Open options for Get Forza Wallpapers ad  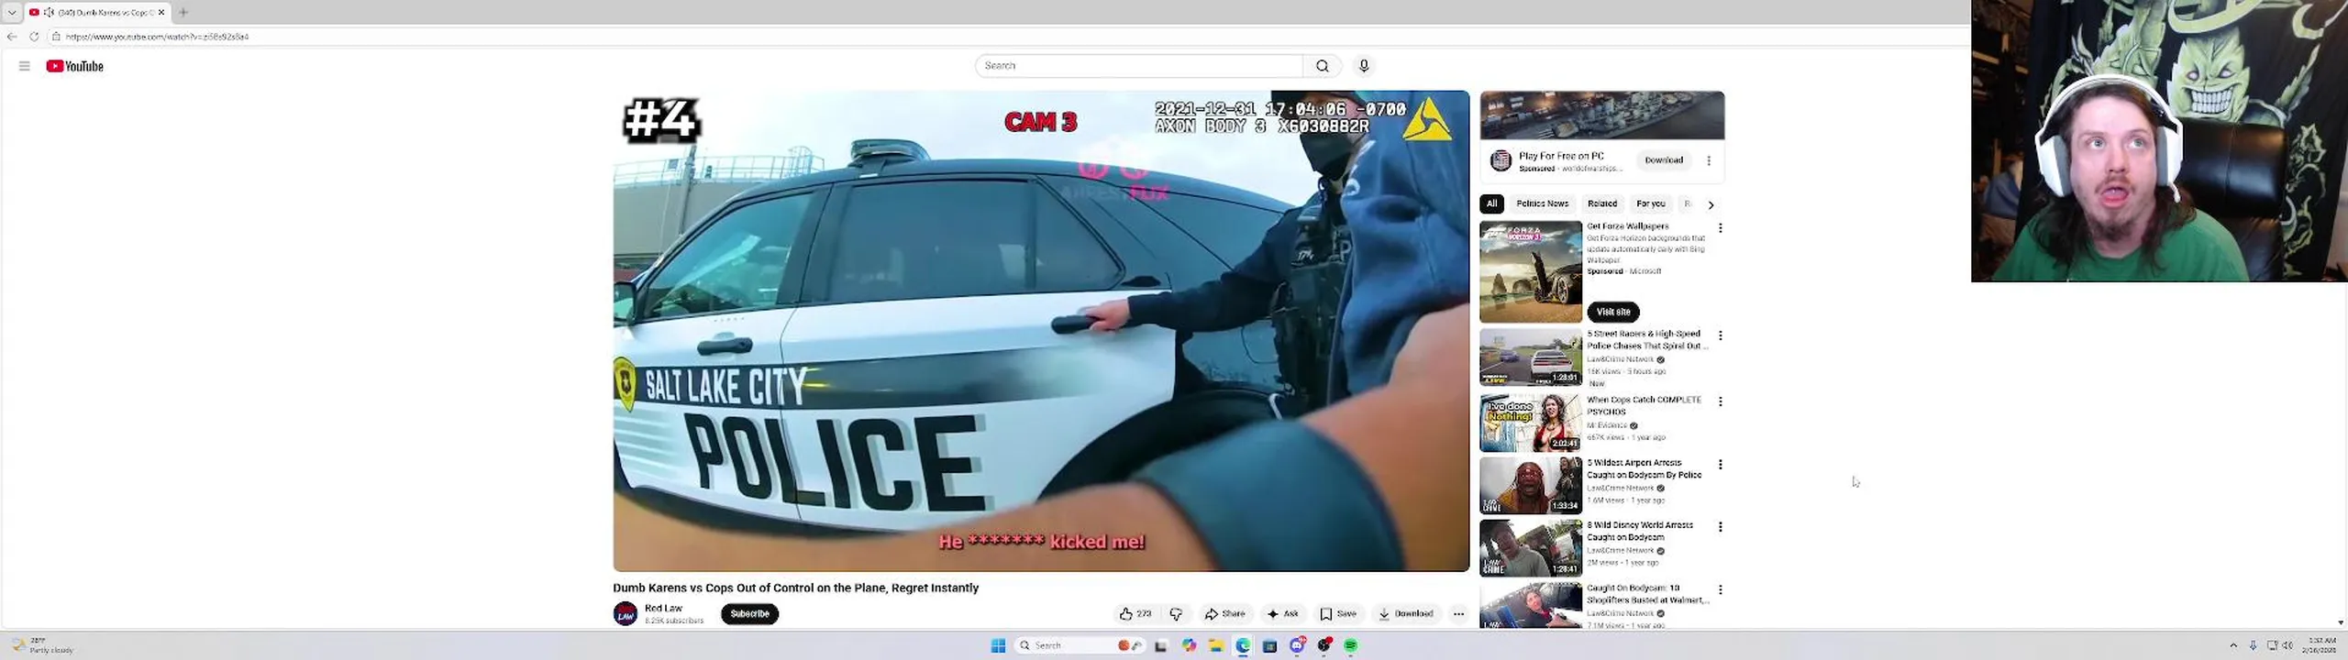tap(1721, 227)
